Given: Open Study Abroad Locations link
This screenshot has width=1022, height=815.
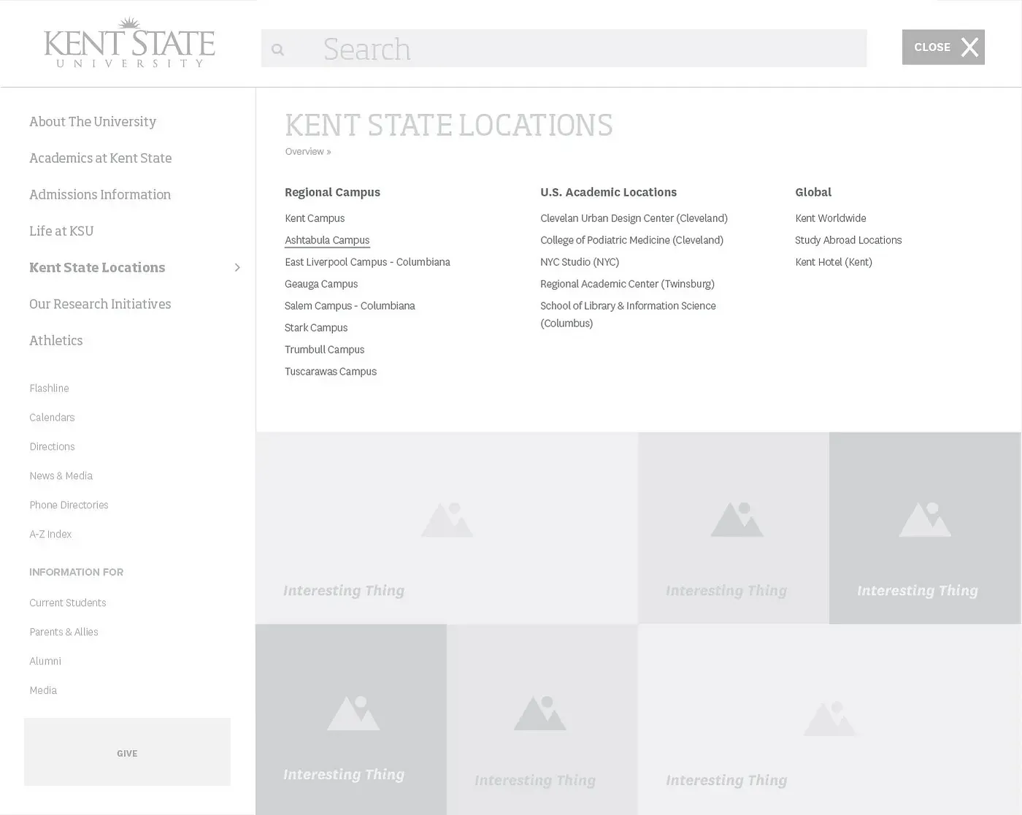Looking at the screenshot, I should 848,240.
